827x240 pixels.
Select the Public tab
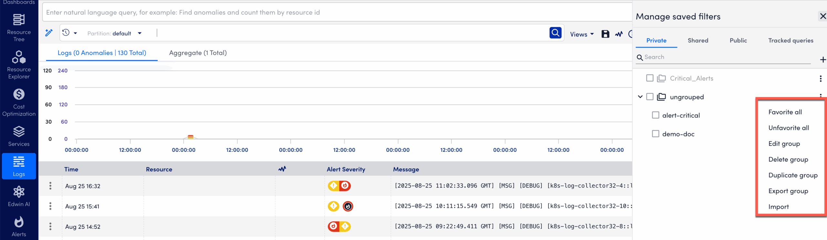click(738, 41)
